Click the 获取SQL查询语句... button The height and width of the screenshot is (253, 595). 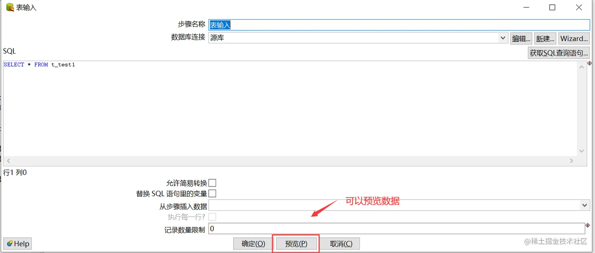559,53
